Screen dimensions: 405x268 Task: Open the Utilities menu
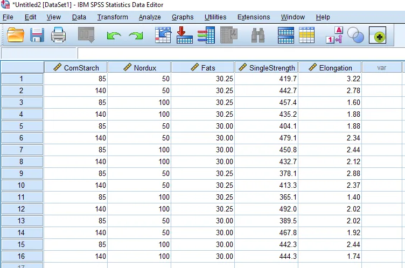215,17
